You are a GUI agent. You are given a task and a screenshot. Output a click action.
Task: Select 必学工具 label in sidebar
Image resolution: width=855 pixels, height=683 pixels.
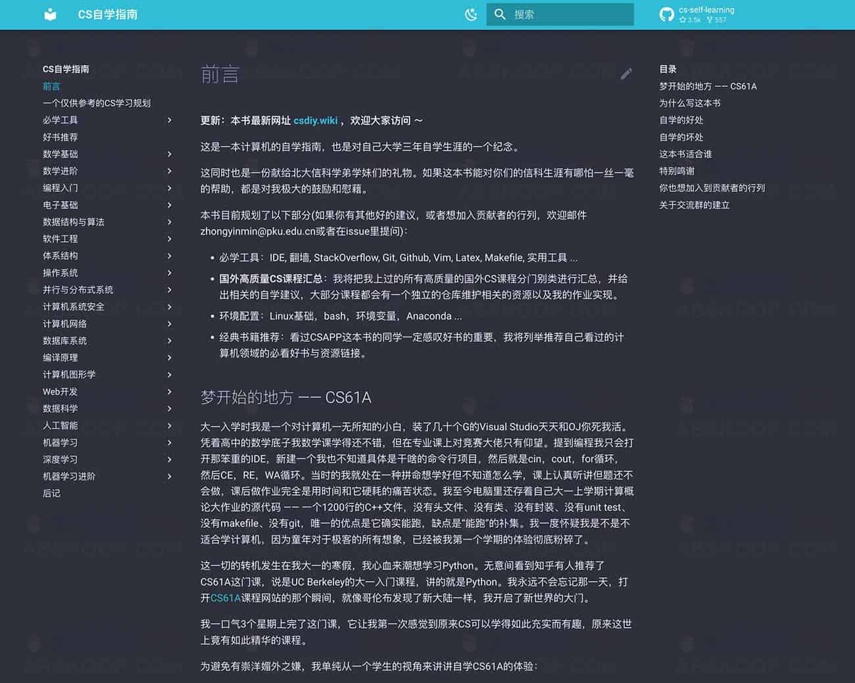point(61,120)
